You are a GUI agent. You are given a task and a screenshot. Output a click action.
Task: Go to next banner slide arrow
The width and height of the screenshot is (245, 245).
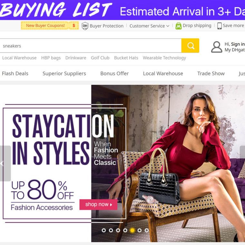click(242, 163)
